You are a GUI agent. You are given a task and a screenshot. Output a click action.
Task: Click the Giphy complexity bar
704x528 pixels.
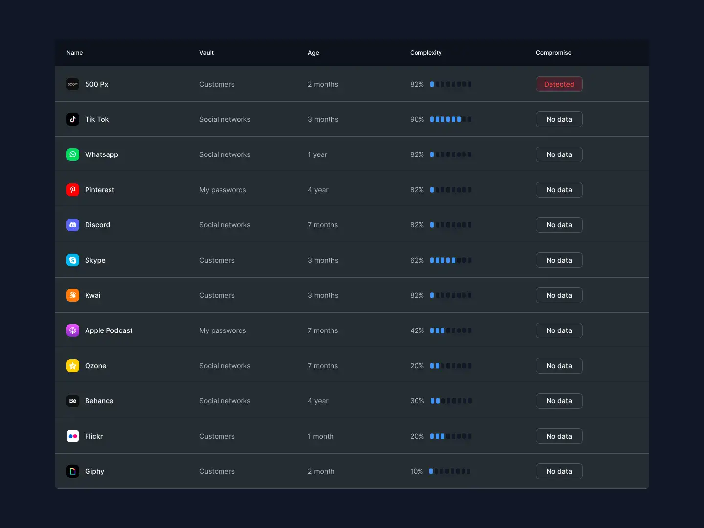(450, 471)
